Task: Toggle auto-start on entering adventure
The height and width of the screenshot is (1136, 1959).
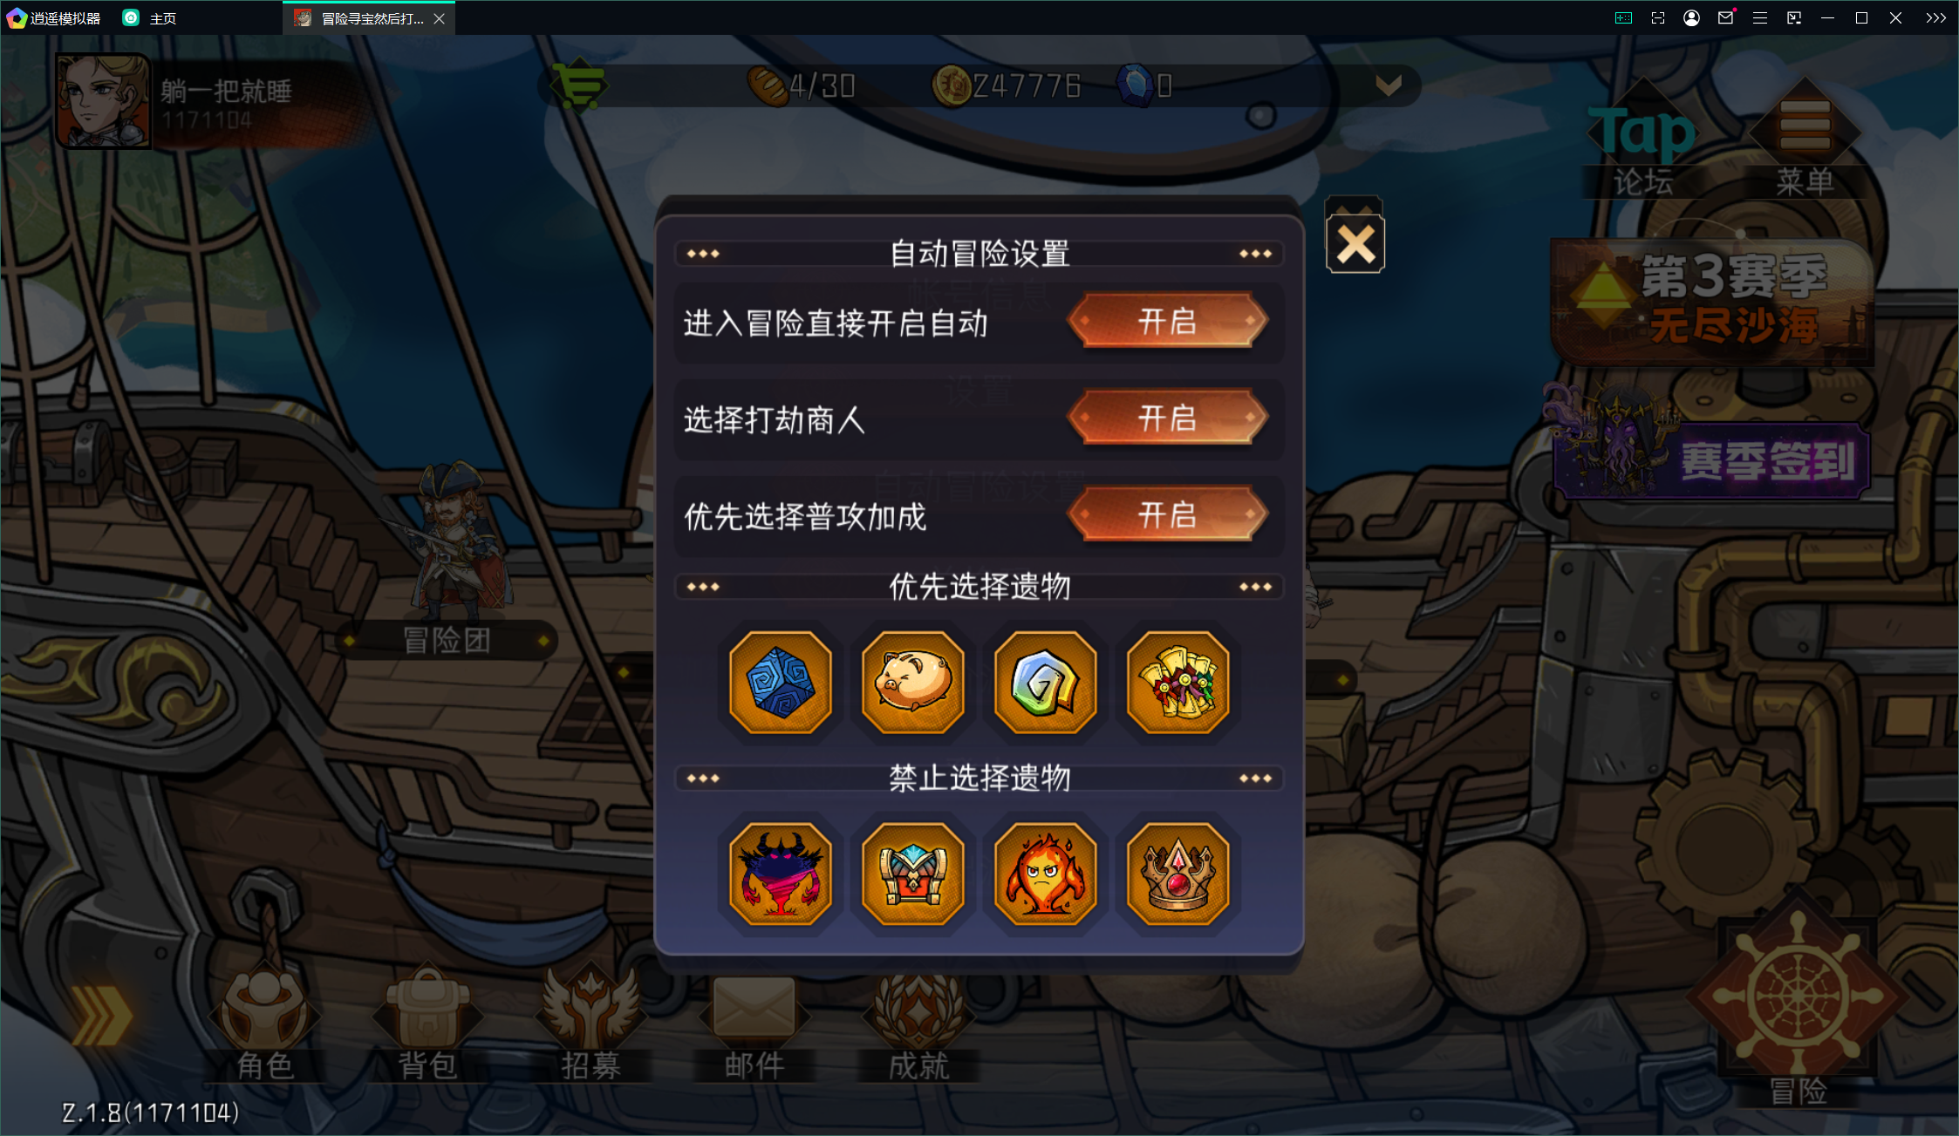Action: coord(1167,321)
